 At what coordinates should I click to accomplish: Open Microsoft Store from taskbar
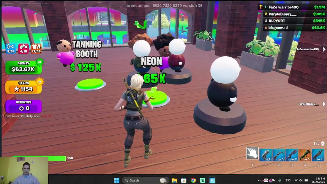(x=184, y=180)
